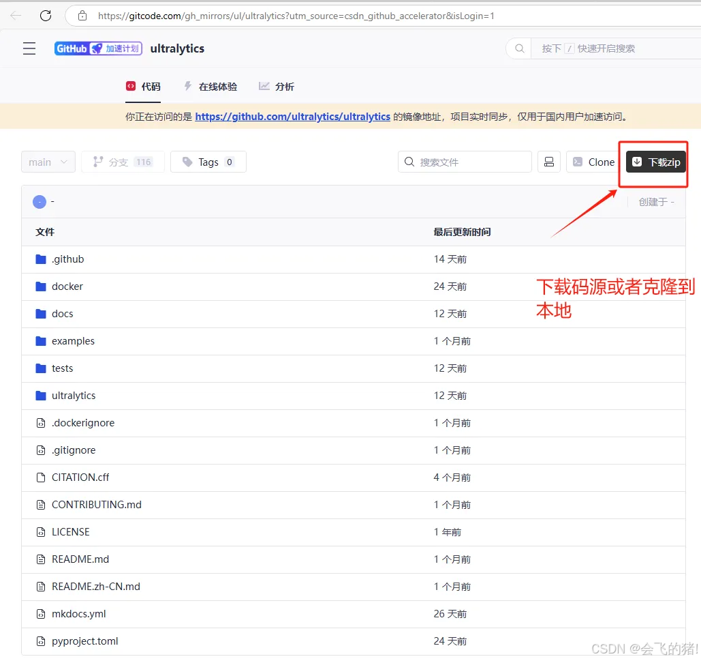Open the README.zh-CN.md file name
This screenshot has width=701, height=661.
tap(96, 587)
